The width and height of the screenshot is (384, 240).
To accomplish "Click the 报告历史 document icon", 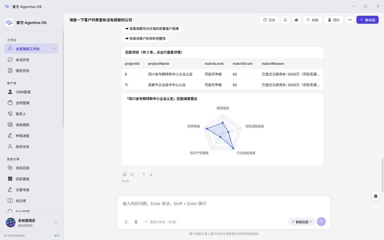I will pos(10,71).
